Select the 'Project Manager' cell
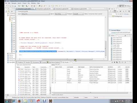This screenshot has width=137, height=103. 94,83
